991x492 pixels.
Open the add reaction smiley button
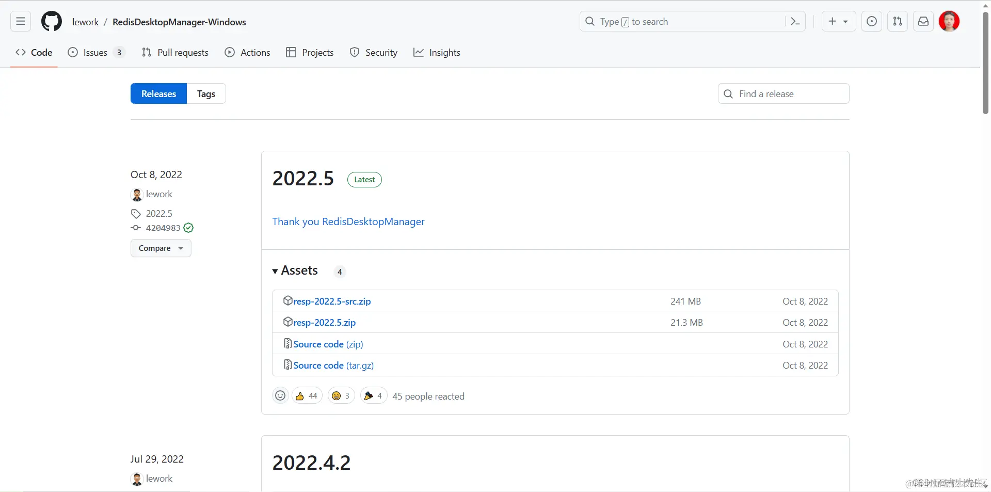(280, 395)
